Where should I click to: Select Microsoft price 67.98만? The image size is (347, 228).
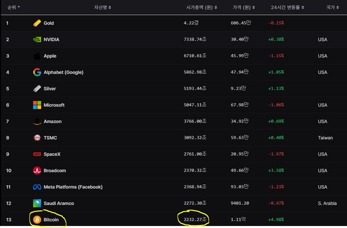coord(240,105)
